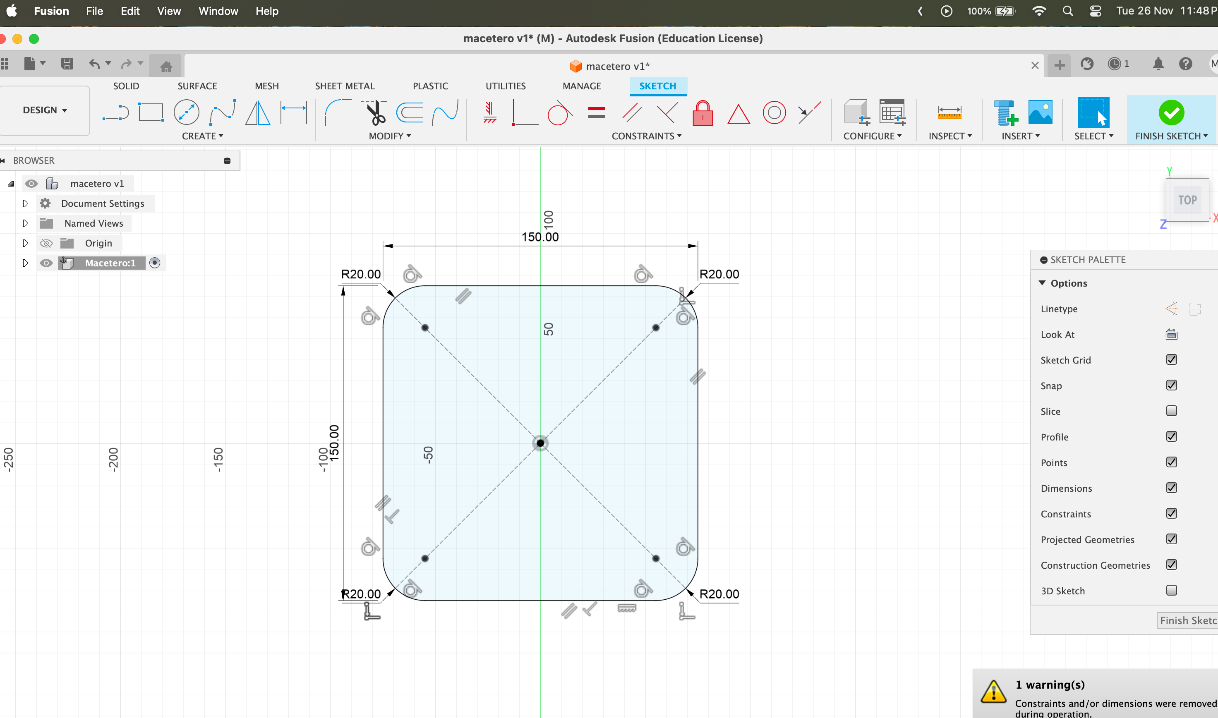The width and height of the screenshot is (1218, 718).
Task: Select the Circle sketch tool
Action: [186, 112]
